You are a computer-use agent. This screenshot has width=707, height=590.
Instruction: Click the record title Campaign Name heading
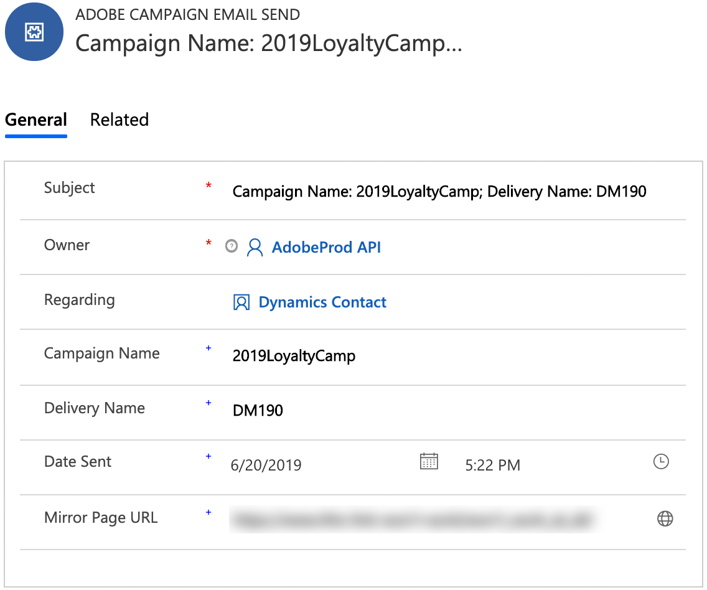(x=268, y=44)
